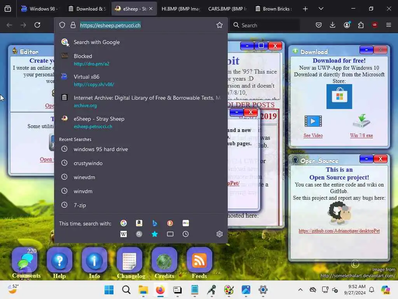Screen dimensions: 398x299
Task: Pick recent search 'crustywindo'
Action: 141,163
